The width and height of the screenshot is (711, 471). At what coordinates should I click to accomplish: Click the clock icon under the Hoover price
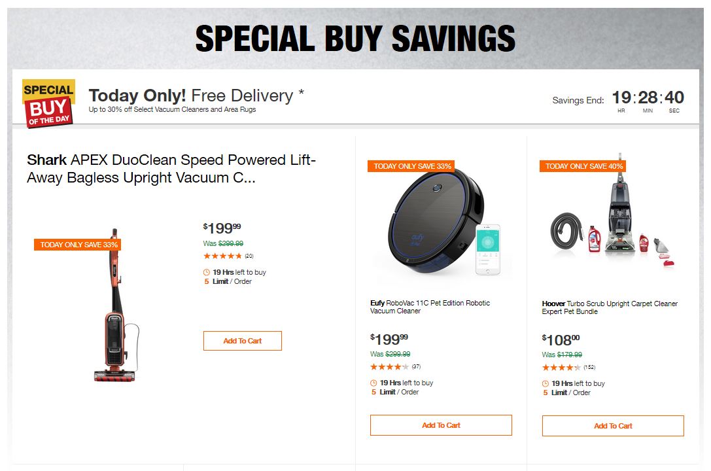coord(546,384)
